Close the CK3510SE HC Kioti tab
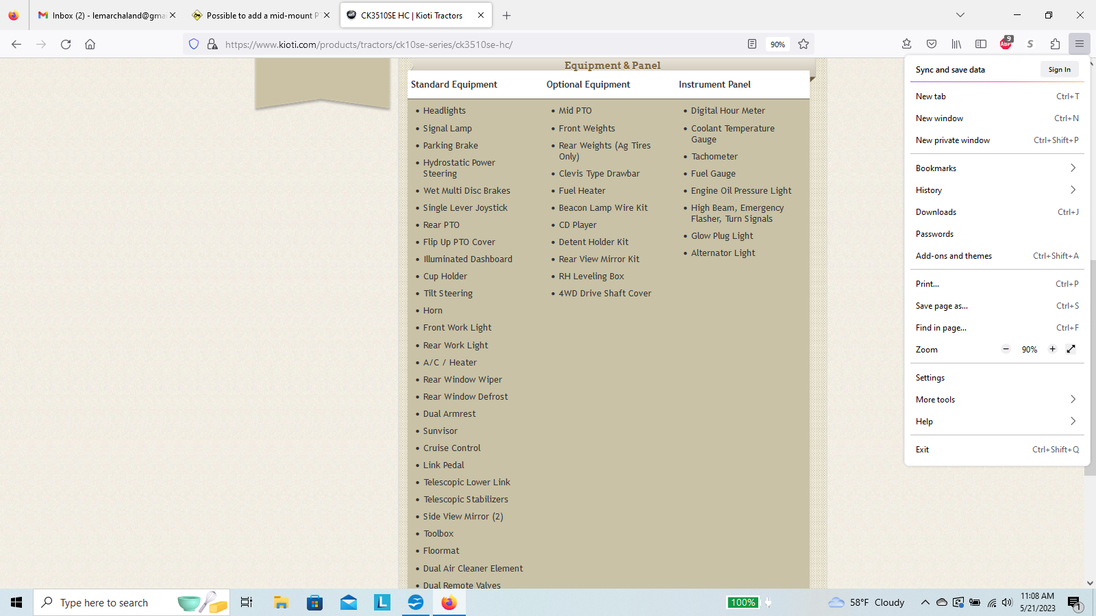Image resolution: width=1096 pixels, height=616 pixels. [x=481, y=15]
